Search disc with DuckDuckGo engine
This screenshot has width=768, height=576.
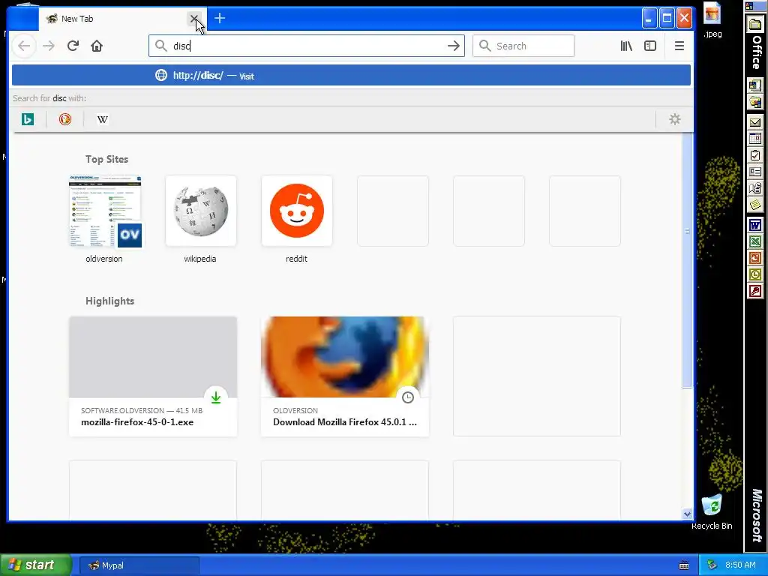[x=64, y=119]
